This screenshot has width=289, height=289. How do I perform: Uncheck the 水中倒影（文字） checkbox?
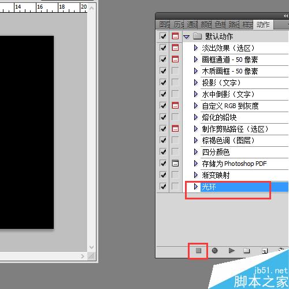(x=163, y=94)
